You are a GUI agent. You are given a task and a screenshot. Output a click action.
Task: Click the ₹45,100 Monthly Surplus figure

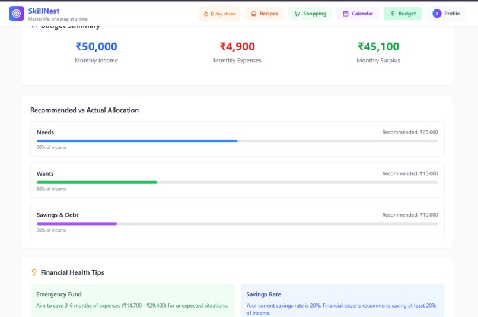tap(378, 47)
